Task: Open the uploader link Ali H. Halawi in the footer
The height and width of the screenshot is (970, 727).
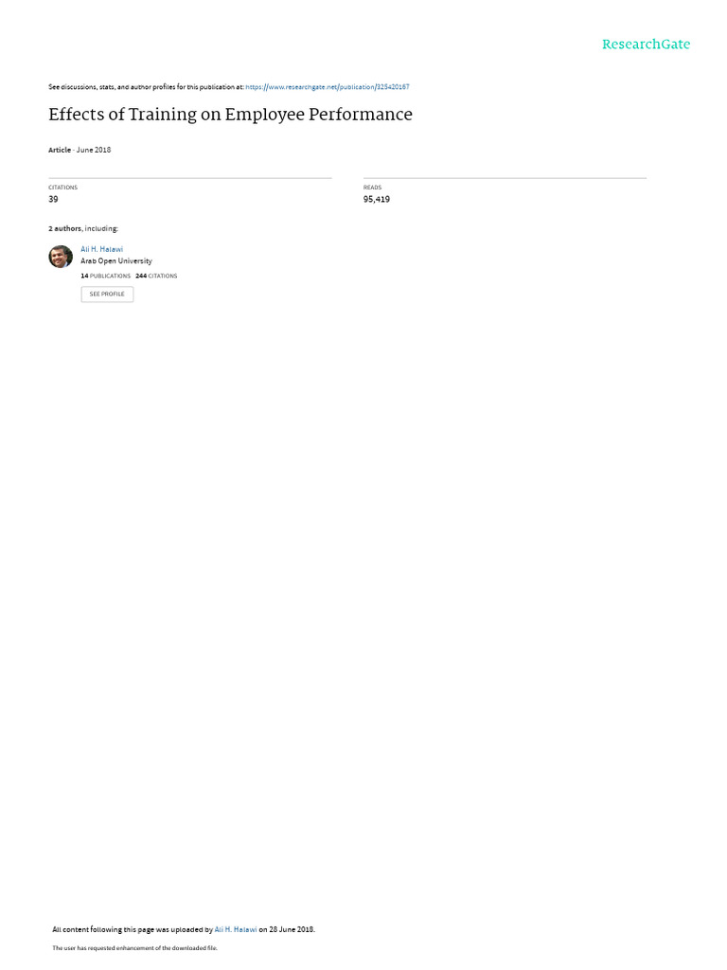Action: (236, 929)
